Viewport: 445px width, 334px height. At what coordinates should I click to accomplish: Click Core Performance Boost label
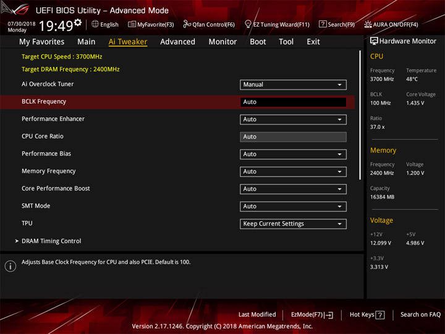coord(56,188)
